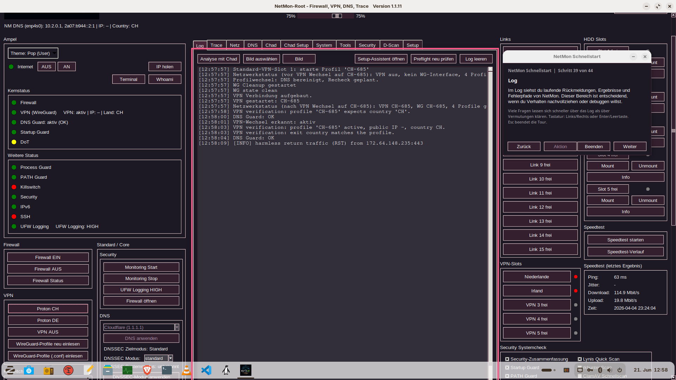This screenshot has width=676, height=380.
Task: Click the red status dot next to Irland
Action: pos(576,291)
